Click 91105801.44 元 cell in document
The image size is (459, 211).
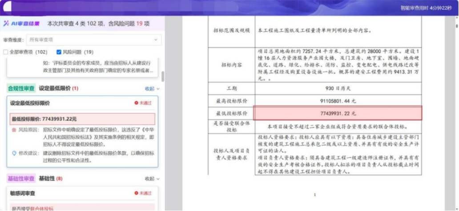click(x=338, y=101)
